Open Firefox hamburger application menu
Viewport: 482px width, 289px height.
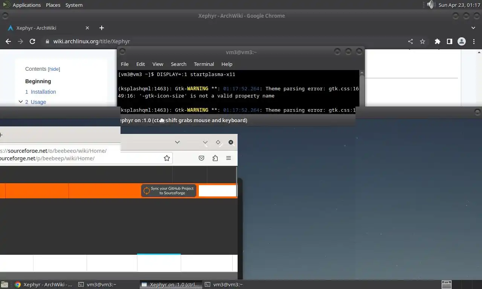pyautogui.click(x=229, y=158)
